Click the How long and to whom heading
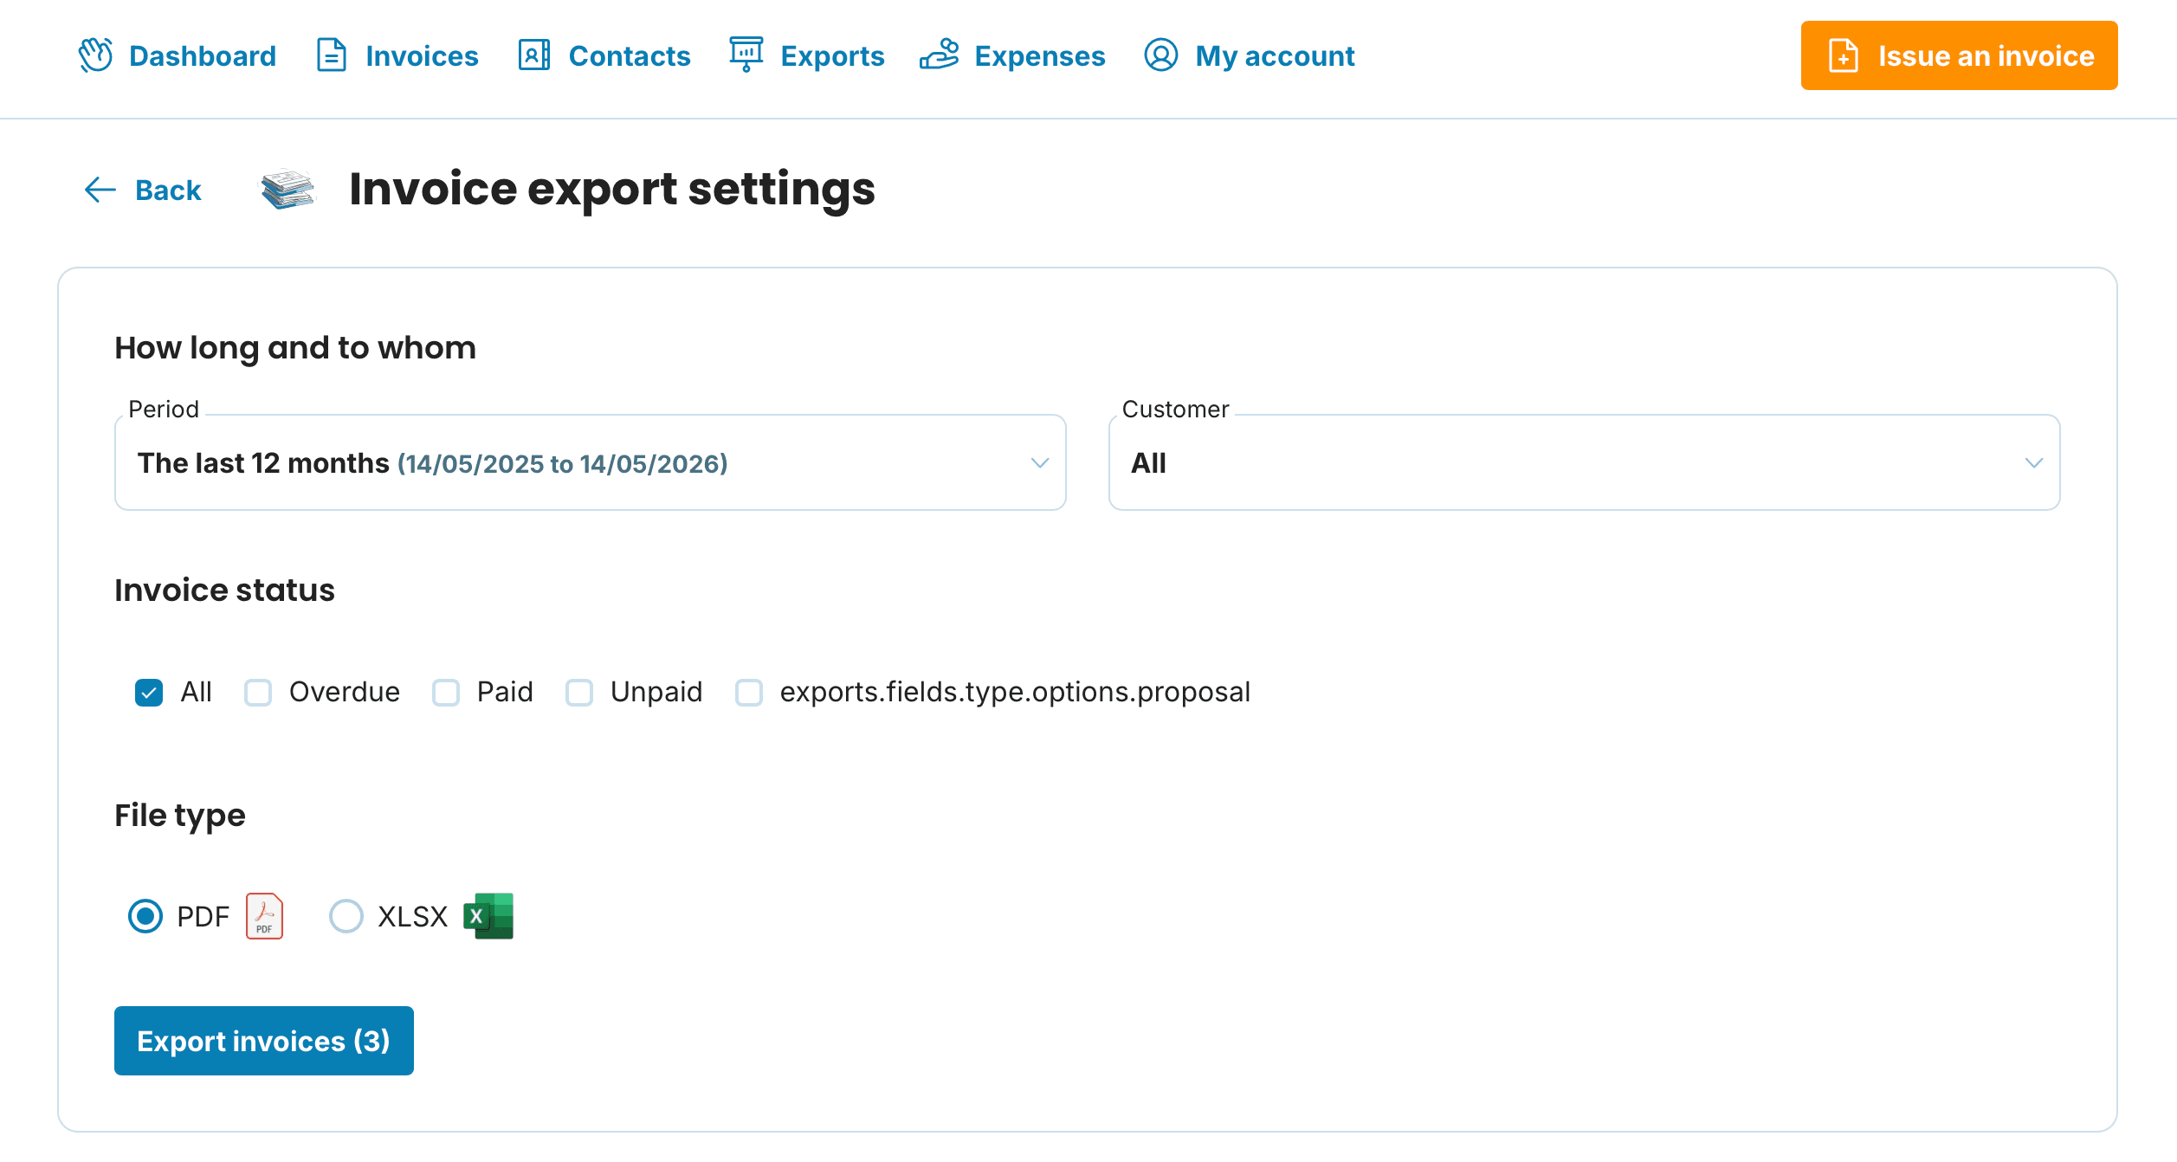 click(x=295, y=348)
